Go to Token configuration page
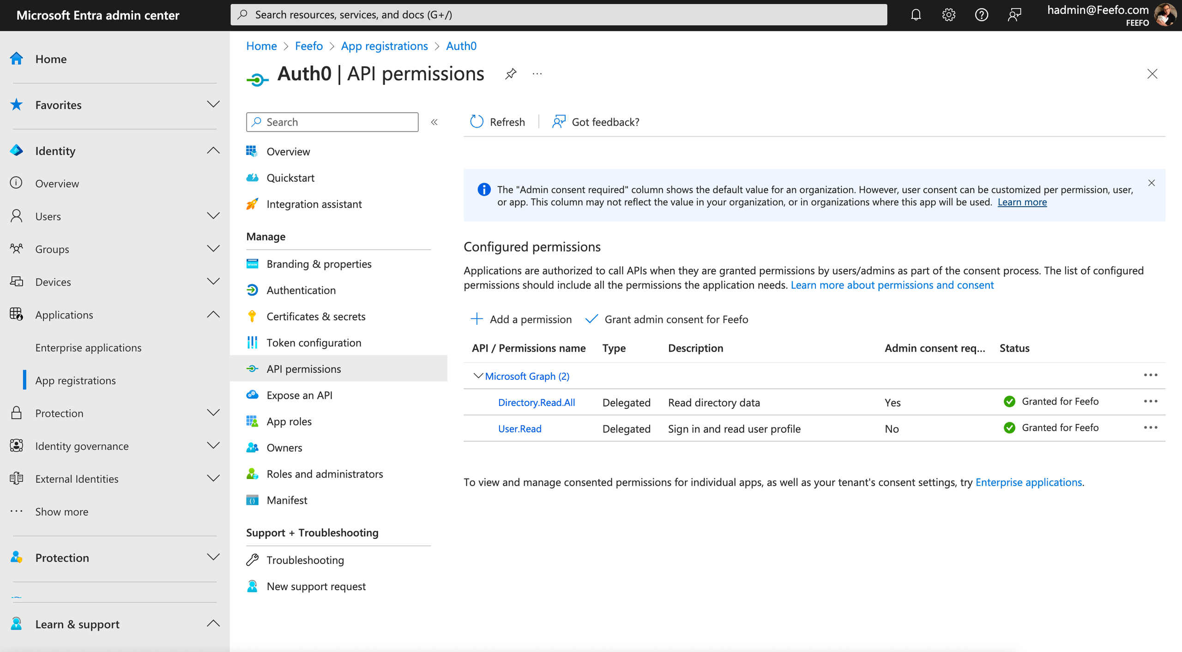Image resolution: width=1182 pixels, height=652 pixels. pos(314,343)
